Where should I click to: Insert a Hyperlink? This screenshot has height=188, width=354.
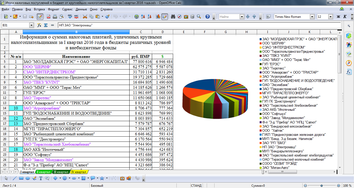pos(137,17)
